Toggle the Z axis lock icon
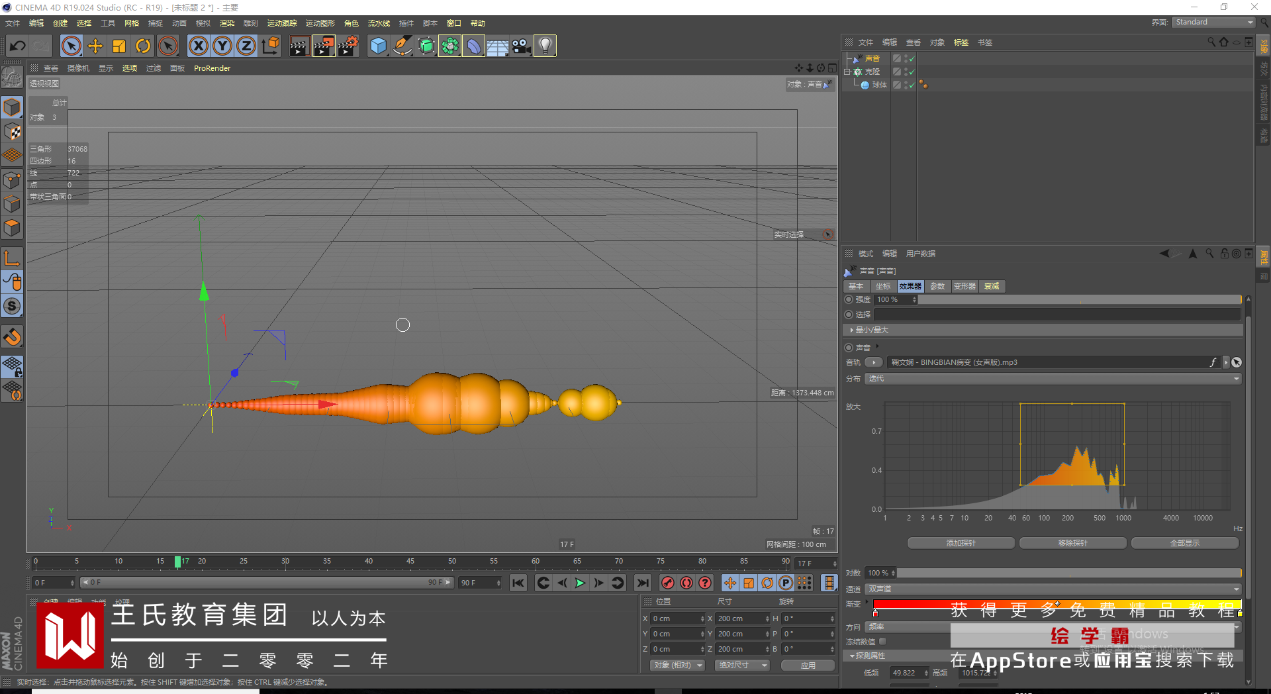The height and width of the screenshot is (694, 1271). tap(246, 46)
